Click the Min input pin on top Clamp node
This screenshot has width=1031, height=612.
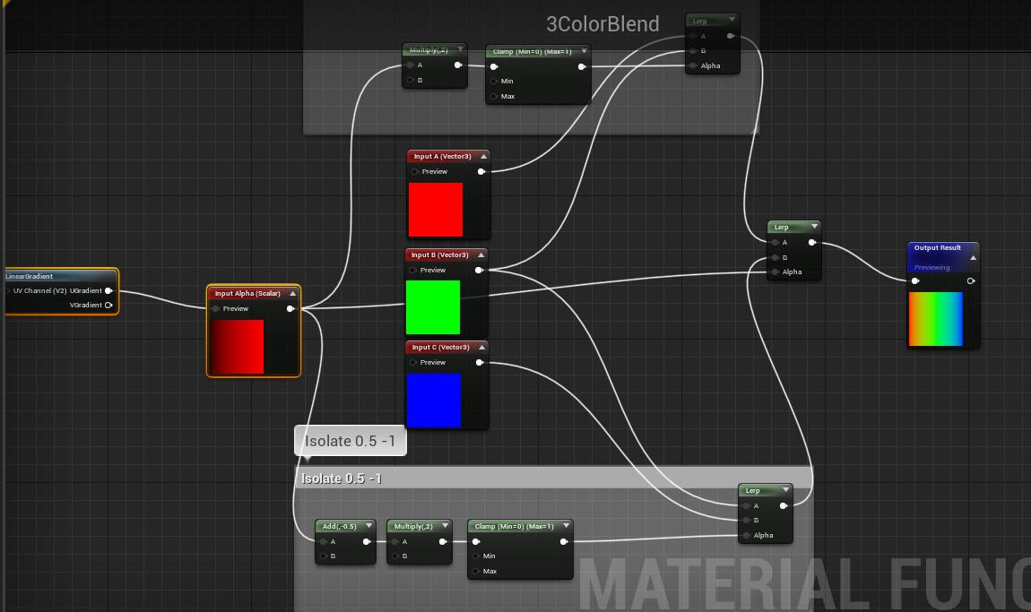493,81
